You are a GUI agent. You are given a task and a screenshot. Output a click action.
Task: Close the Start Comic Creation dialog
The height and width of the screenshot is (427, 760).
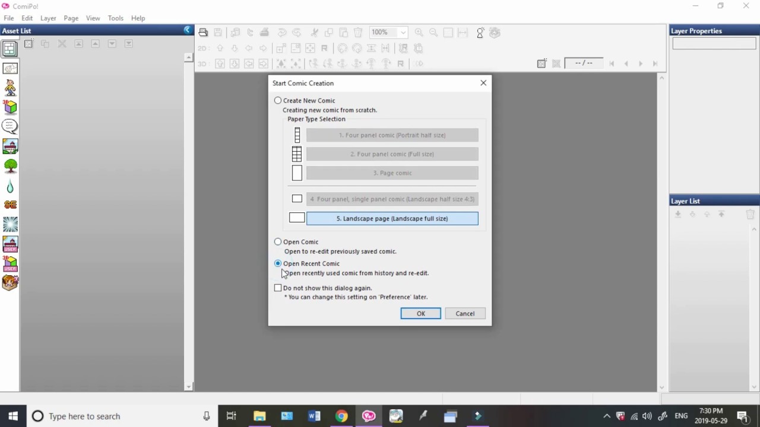coord(483,83)
